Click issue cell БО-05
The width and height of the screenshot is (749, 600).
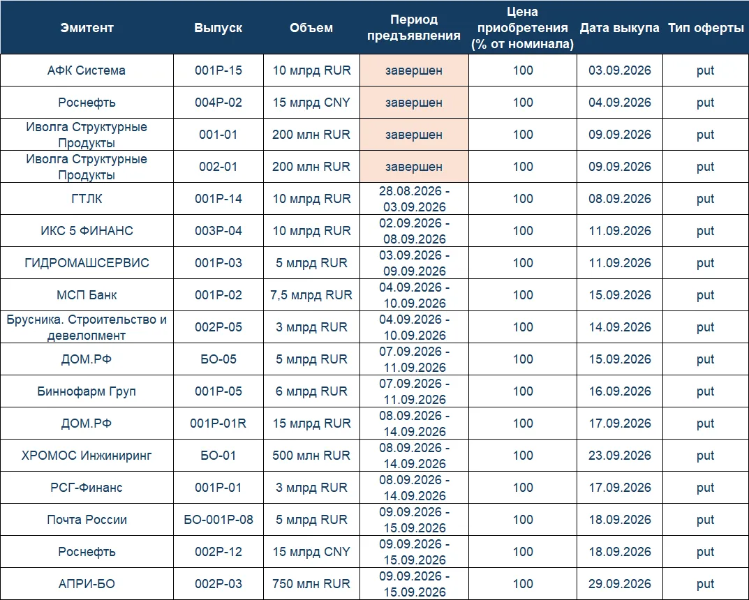218,359
